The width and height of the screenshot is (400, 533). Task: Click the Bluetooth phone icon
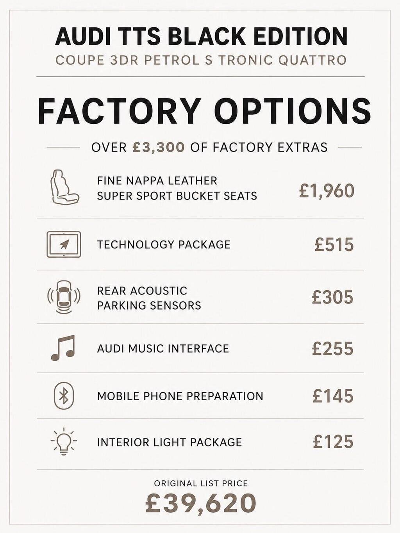point(64,396)
